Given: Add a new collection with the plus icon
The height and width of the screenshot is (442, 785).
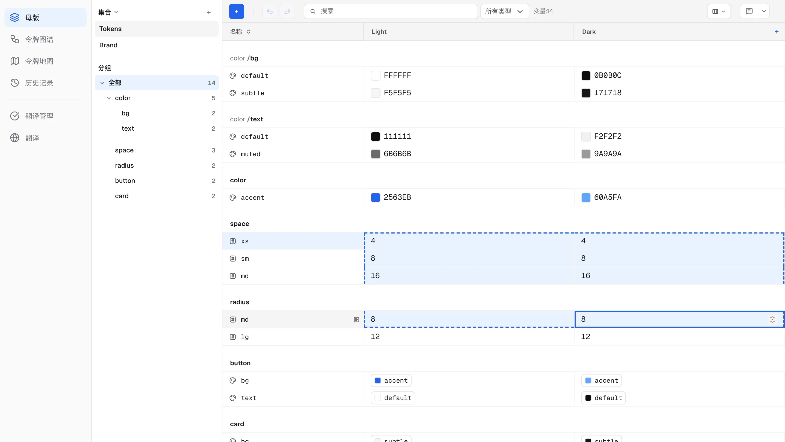Looking at the screenshot, I should (x=209, y=13).
